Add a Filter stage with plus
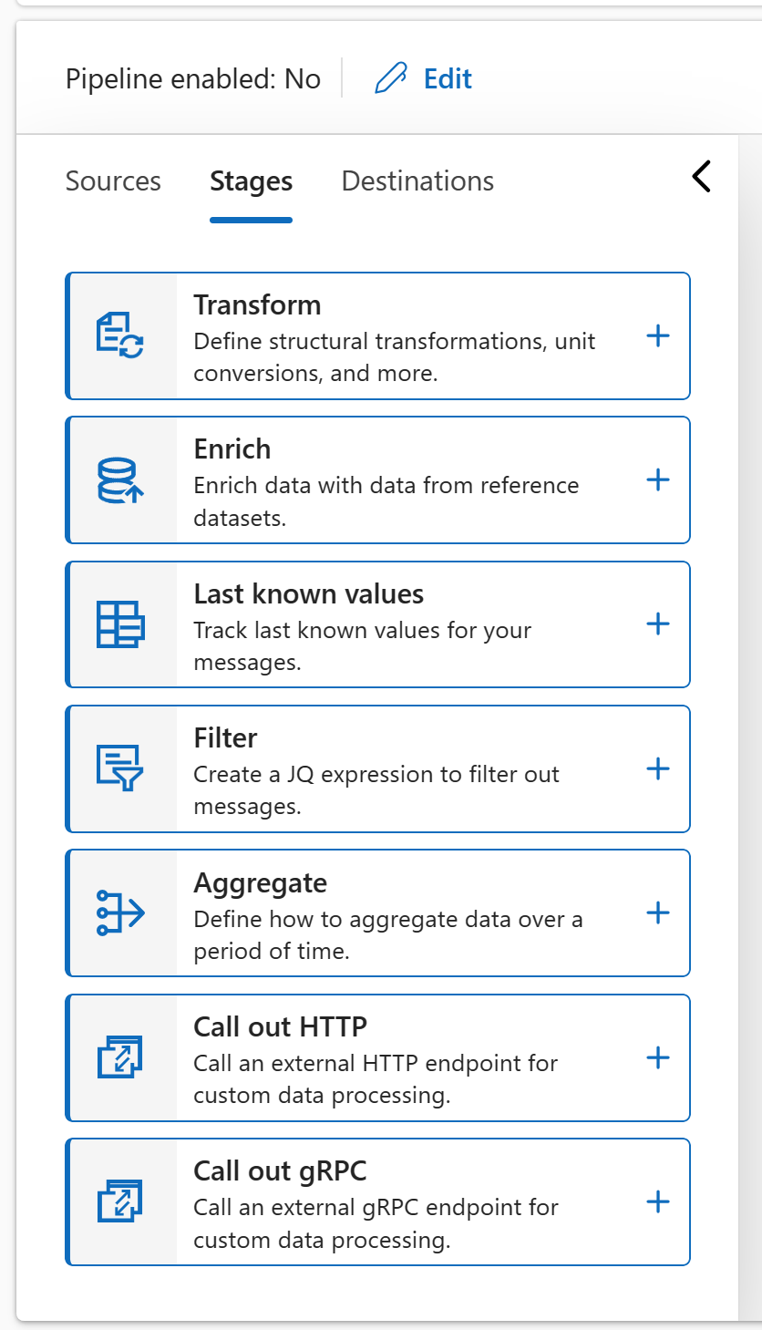This screenshot has width=762, height=1330. (x=658, y=768)
